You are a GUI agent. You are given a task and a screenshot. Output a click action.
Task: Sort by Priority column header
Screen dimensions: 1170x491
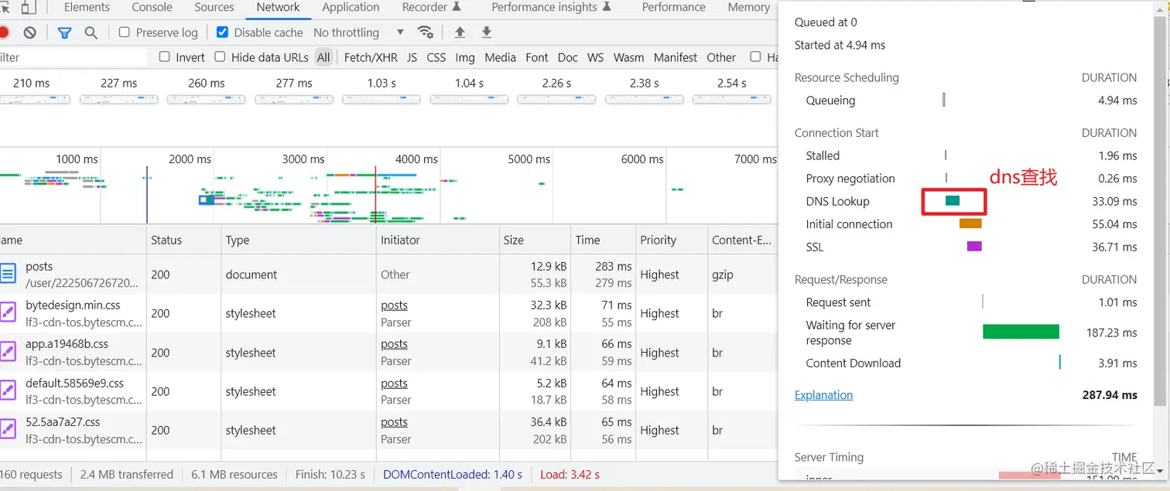coord(671,240)
